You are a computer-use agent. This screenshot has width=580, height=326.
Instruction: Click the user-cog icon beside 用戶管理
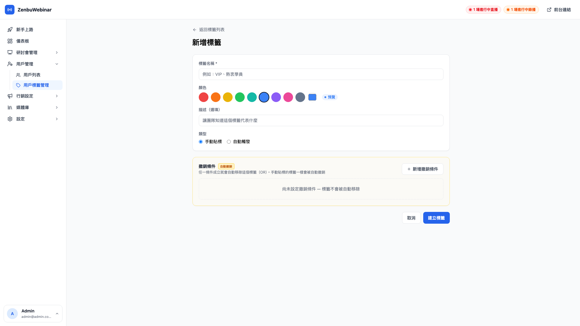pyautogui.click(x=10, y=64)
